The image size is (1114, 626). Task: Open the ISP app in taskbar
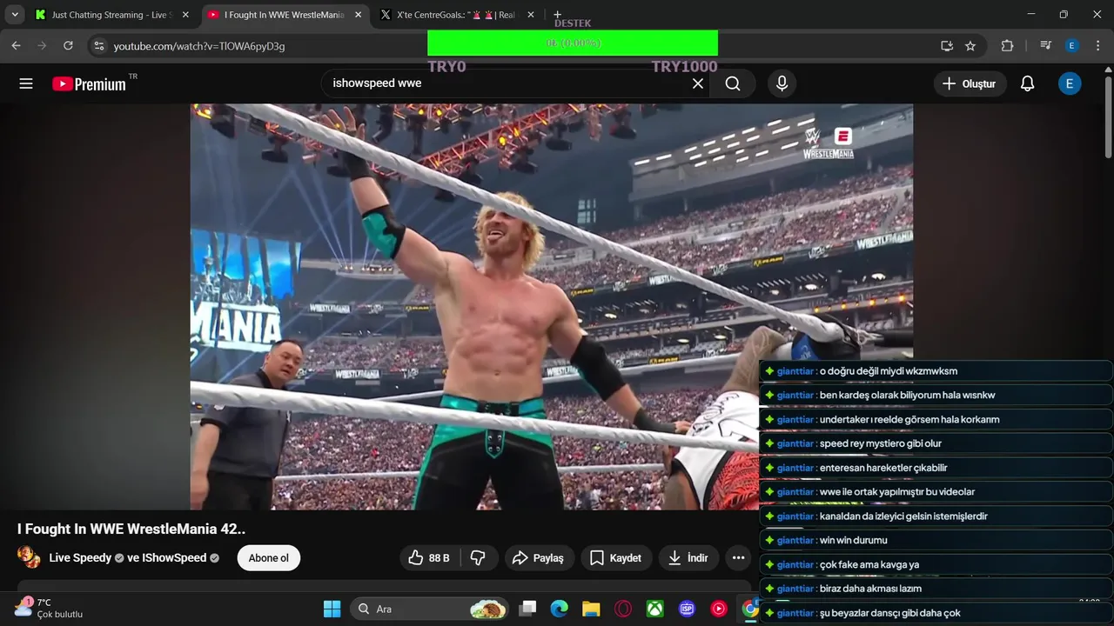(687, 609)
